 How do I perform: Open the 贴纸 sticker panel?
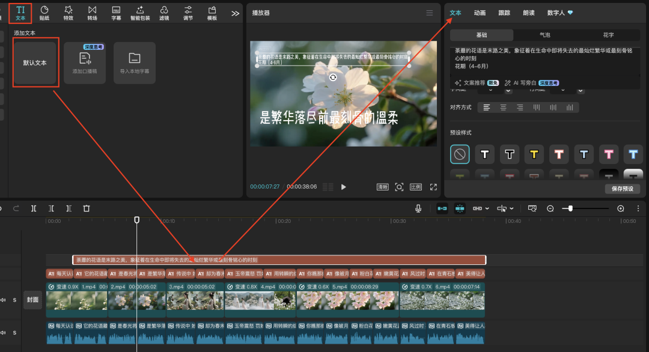pos(44,12)
